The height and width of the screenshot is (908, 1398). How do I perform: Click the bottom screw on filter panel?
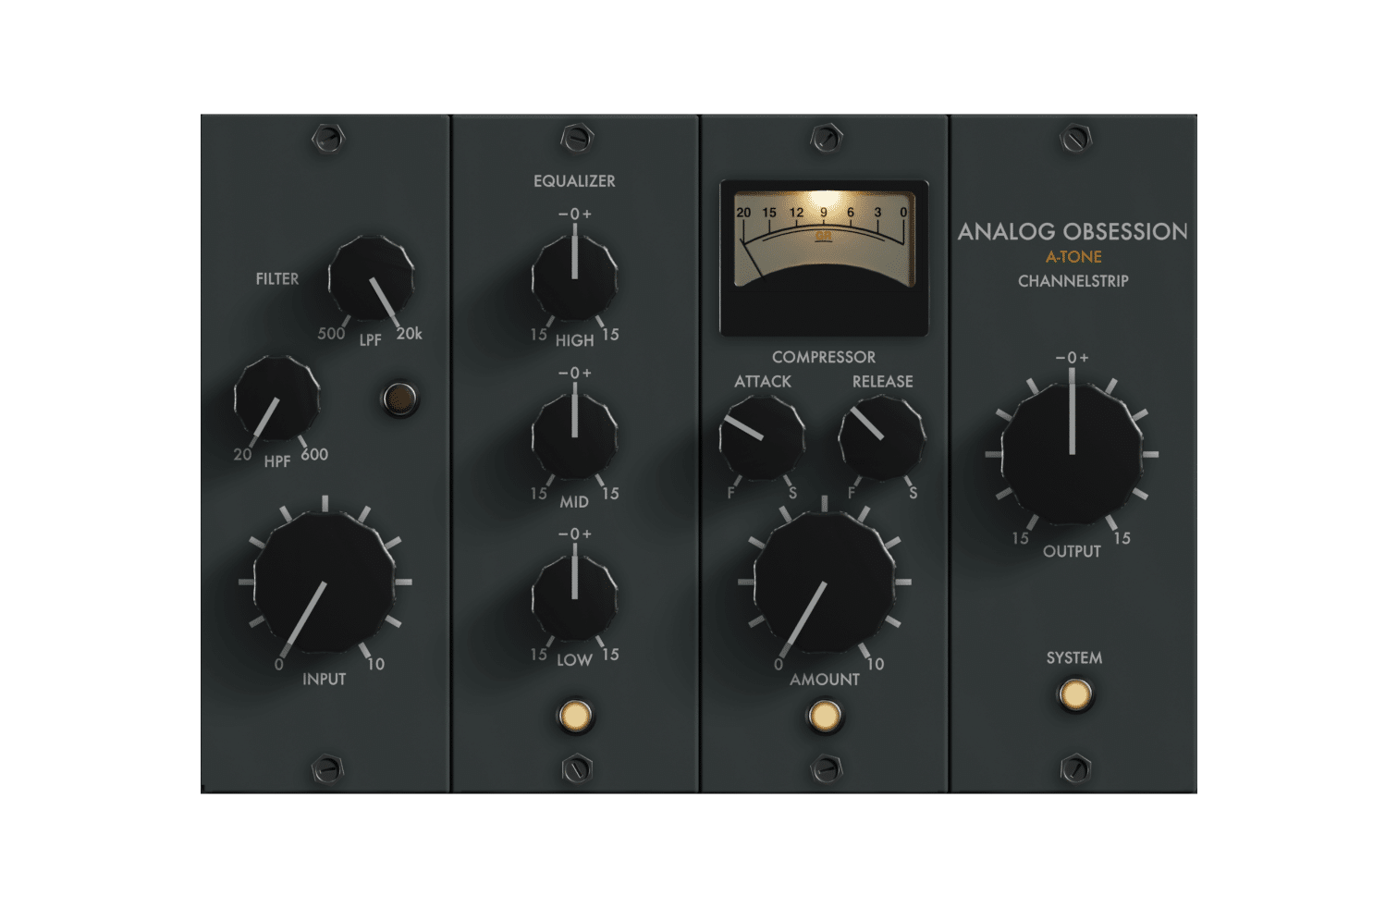pyautogui.click(x=327, y=768)
